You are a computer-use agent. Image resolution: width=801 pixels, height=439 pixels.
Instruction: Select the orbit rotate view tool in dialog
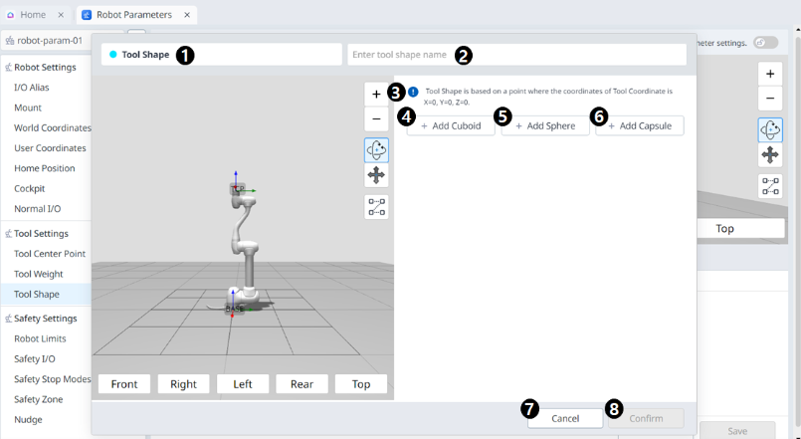pos(376,150)
